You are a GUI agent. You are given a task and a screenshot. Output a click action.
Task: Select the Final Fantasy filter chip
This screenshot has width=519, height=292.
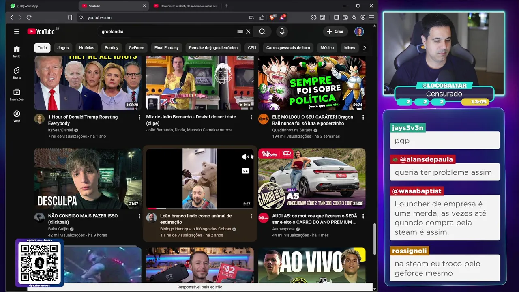[x=166, y=48]
